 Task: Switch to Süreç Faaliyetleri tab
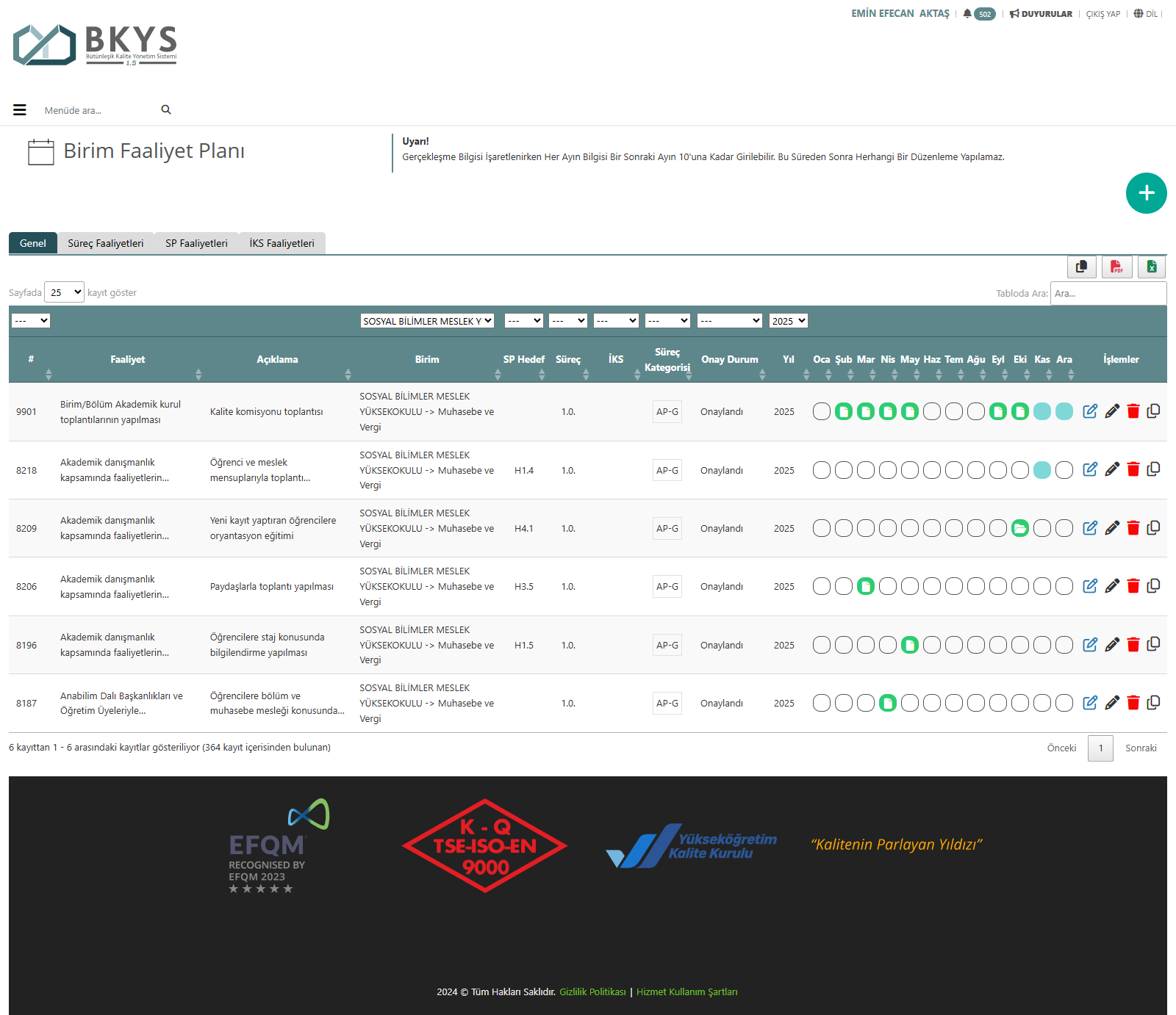[106, 243]
